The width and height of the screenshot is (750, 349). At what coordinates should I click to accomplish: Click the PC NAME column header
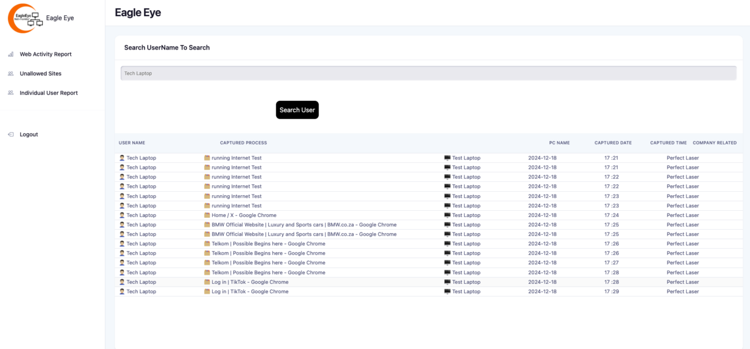[559, 143]
